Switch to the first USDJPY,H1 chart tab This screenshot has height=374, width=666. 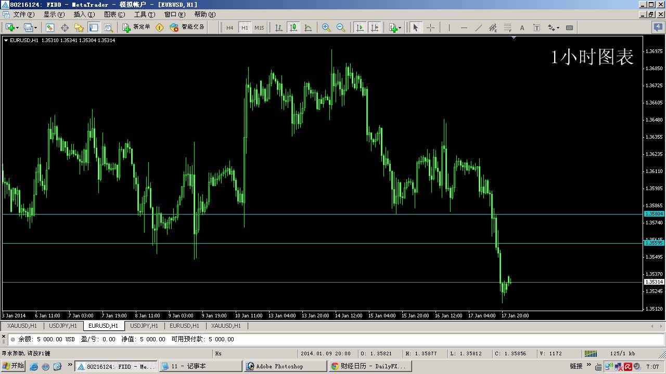(63, 326)
